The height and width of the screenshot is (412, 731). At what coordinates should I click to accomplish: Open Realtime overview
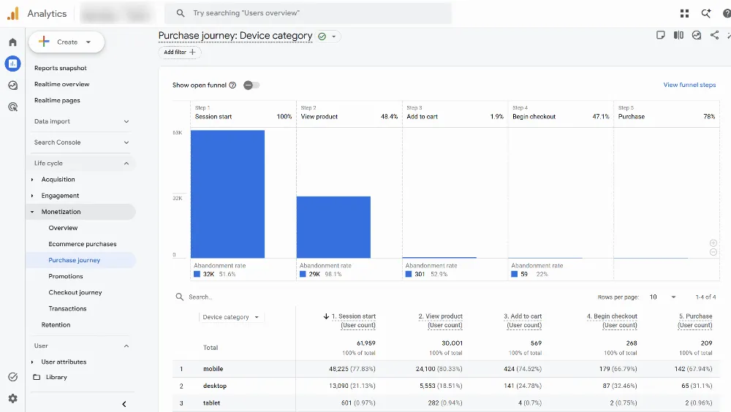point(62,84)
